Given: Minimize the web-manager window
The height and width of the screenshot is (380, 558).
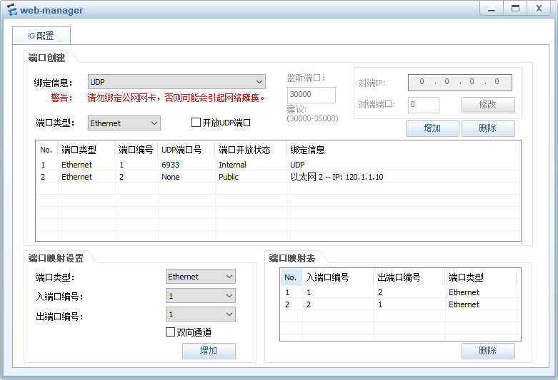Looking at the screenshot, I should point(492,9).
